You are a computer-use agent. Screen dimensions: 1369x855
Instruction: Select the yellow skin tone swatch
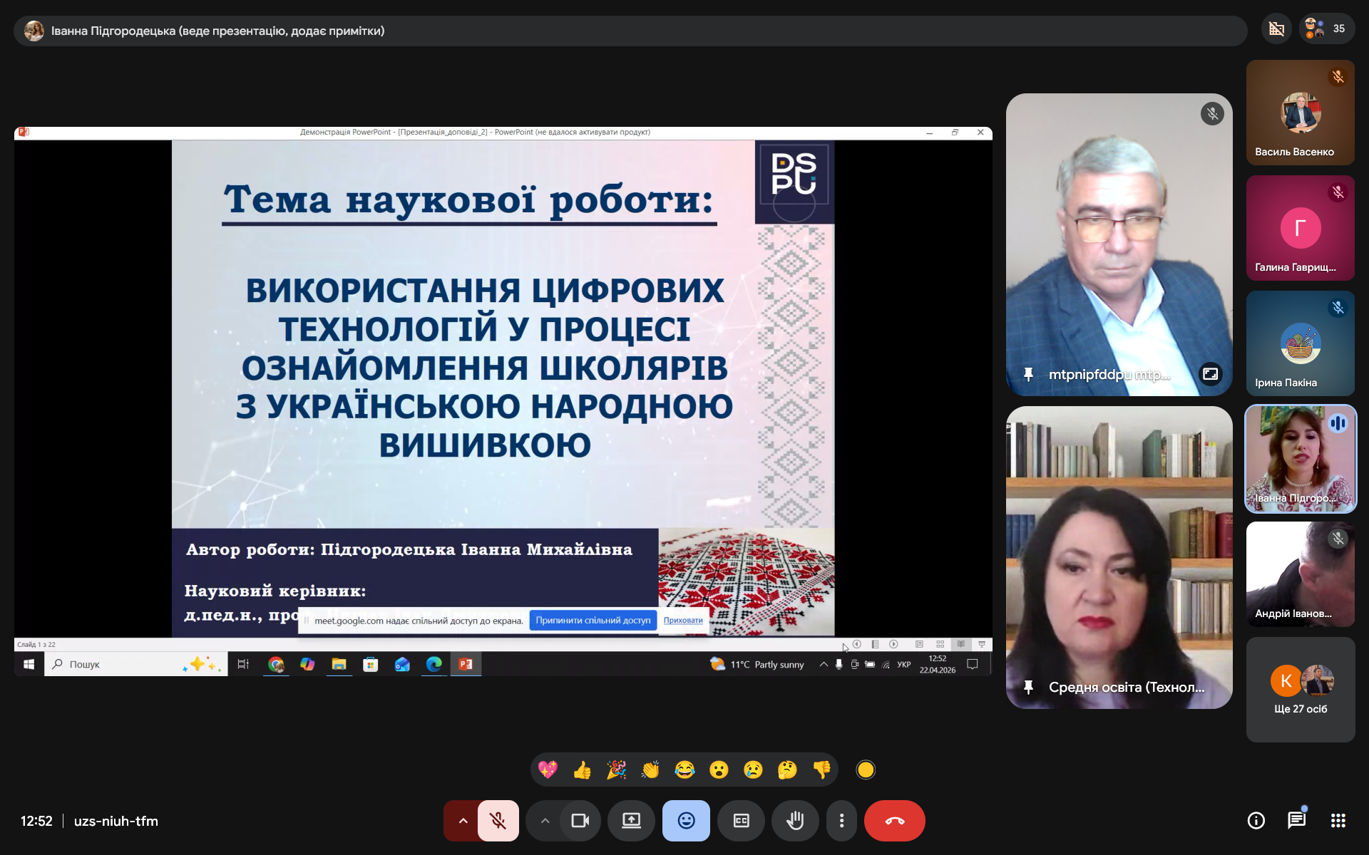[x=865, y=769]
